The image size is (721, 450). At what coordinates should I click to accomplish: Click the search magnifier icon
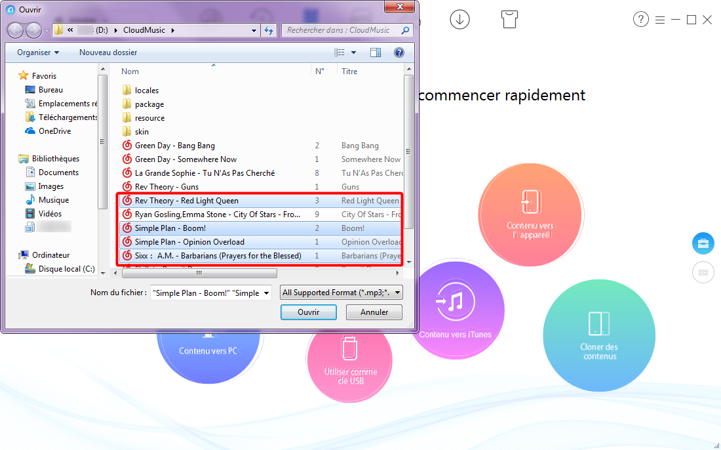pos(405,30)
